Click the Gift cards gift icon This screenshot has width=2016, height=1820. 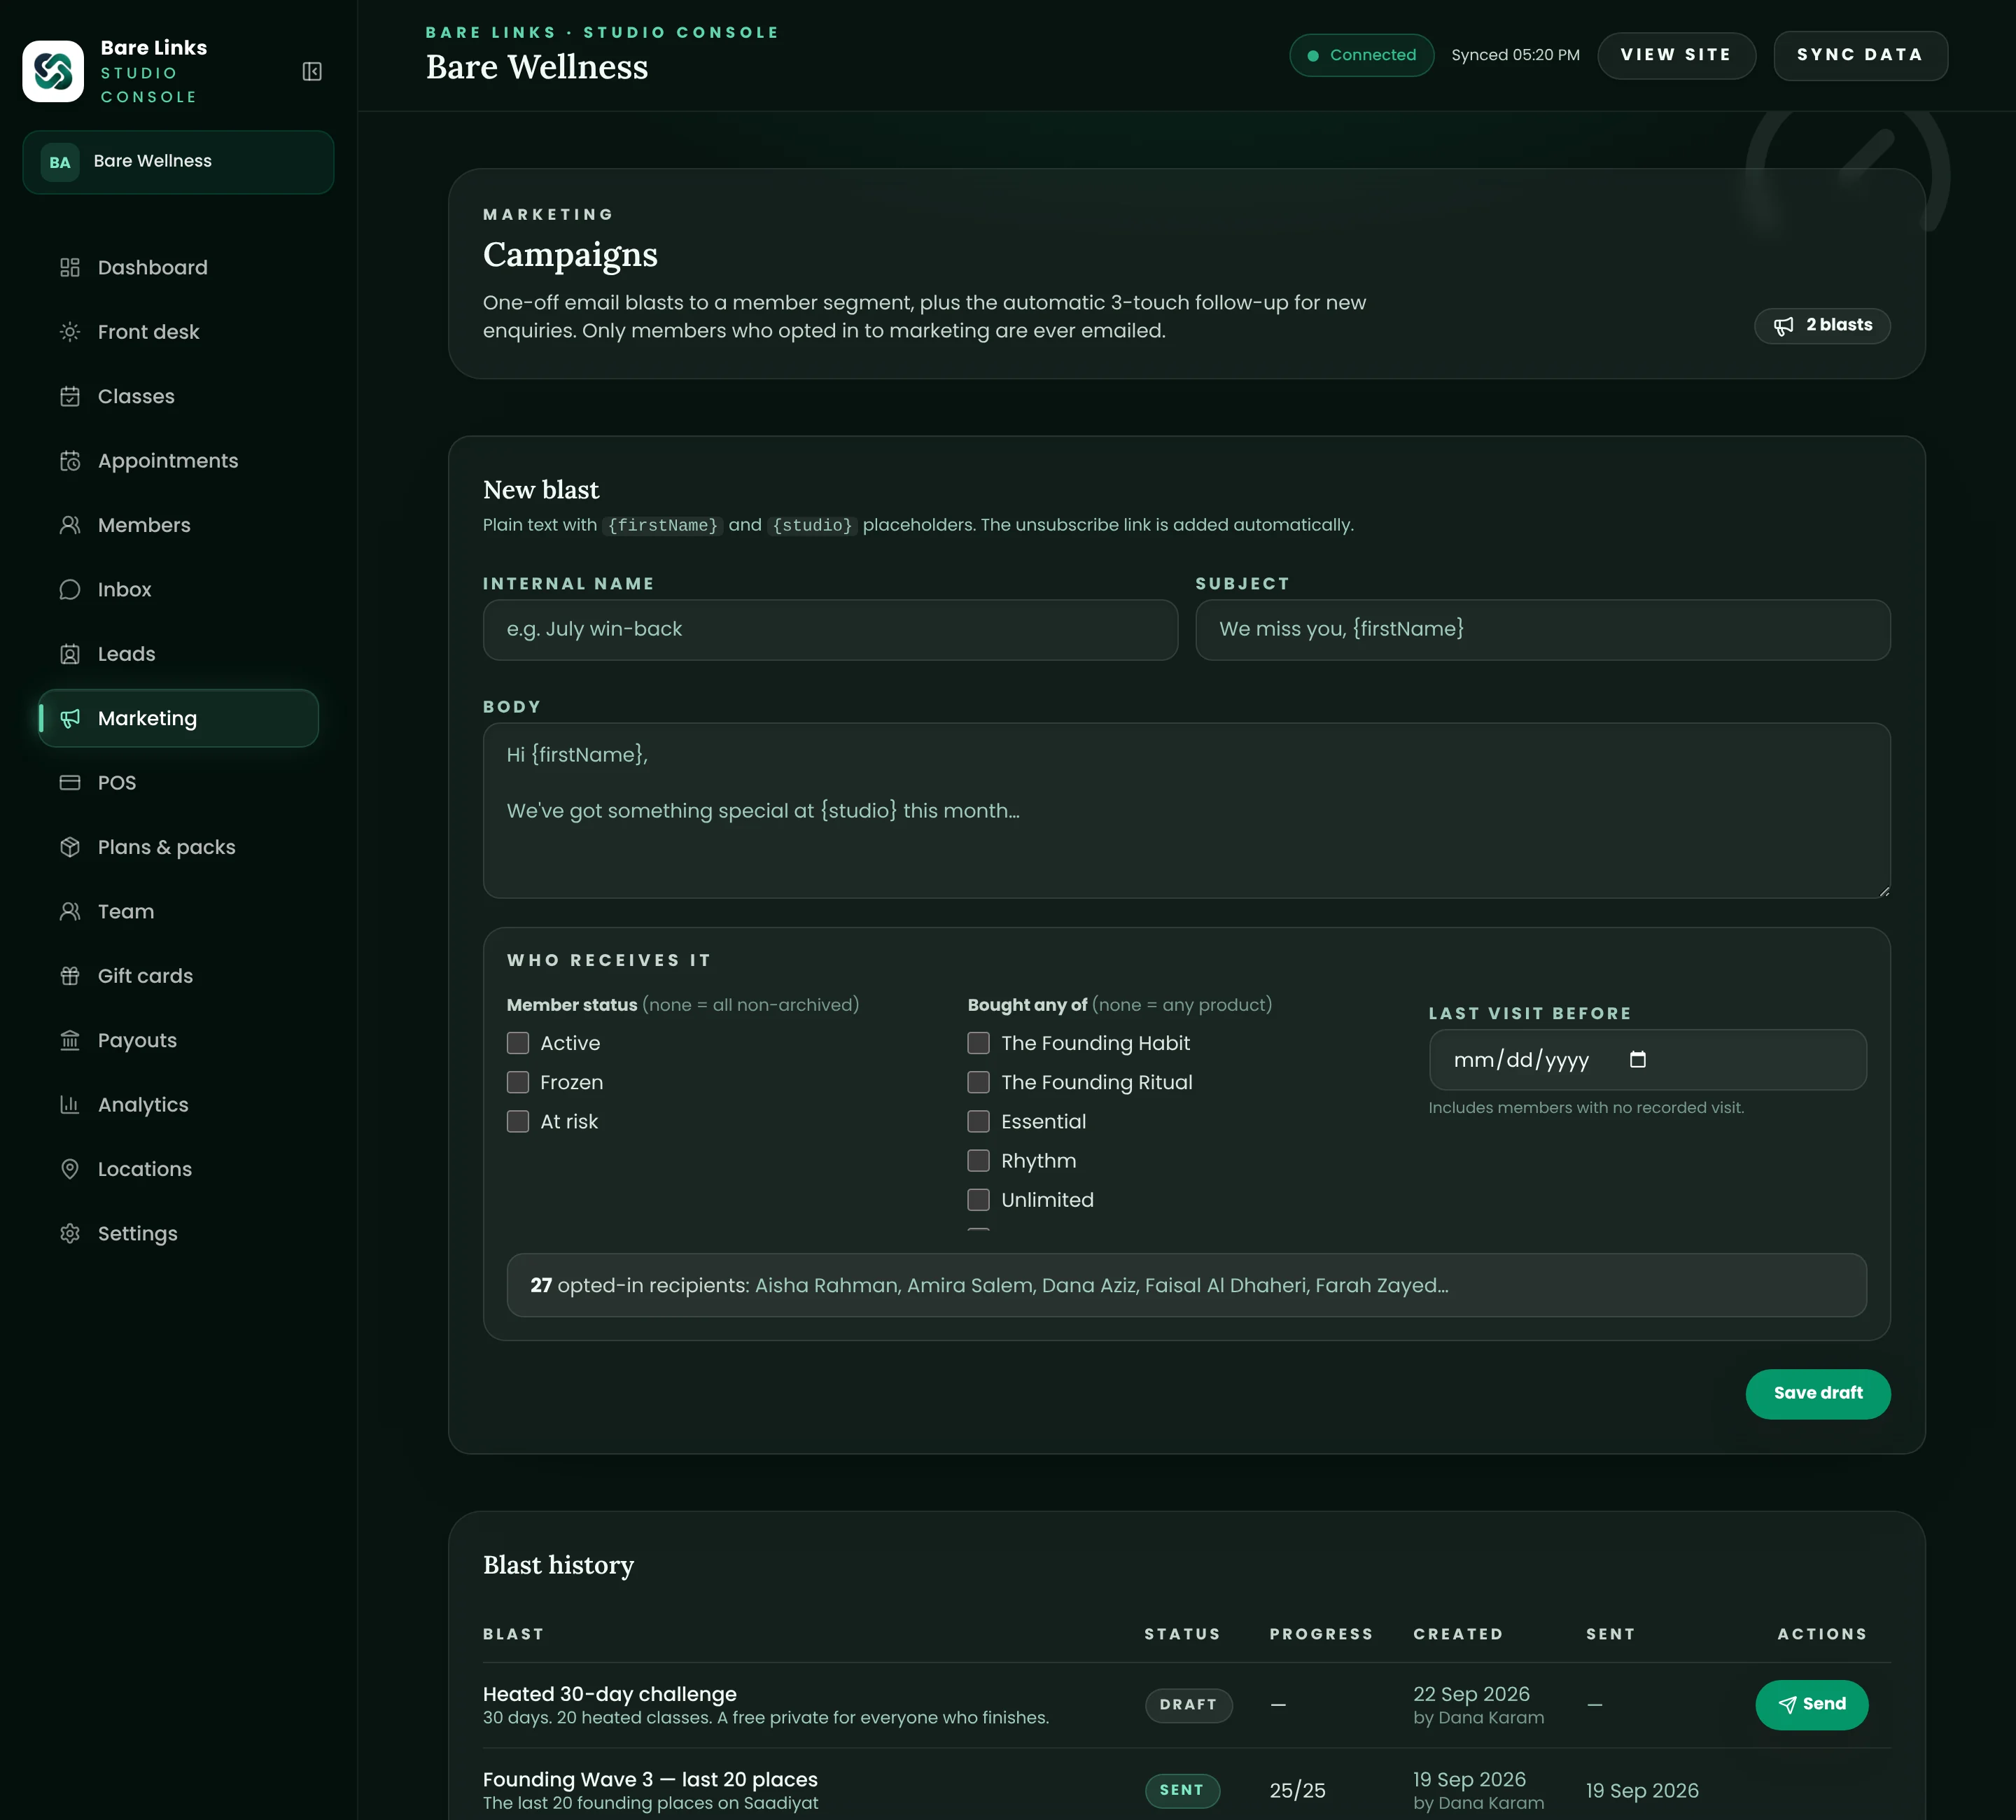(x=70, y=976)
